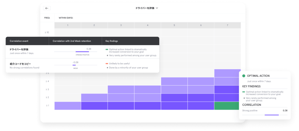Viewport: 299px width, 131px height.
Task: Select the ≥ 2 cell under day 2
Action: (x=94, y=98)
